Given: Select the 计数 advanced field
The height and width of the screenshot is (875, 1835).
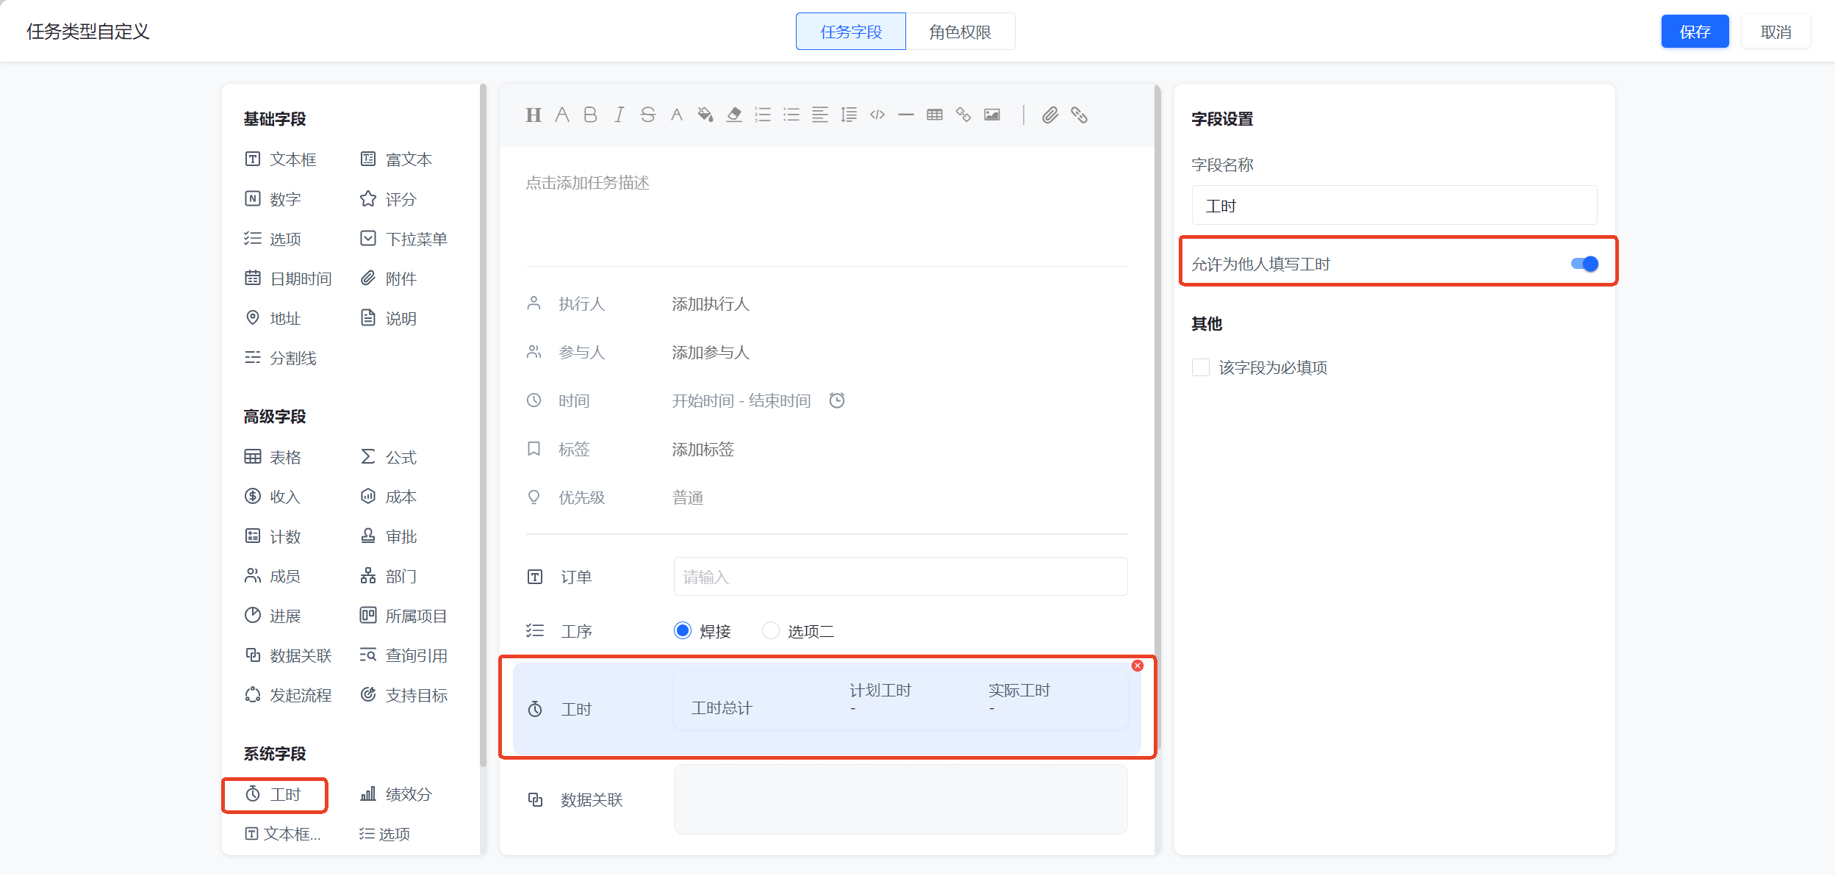Looking at the screenshot, I should [273, 536].
